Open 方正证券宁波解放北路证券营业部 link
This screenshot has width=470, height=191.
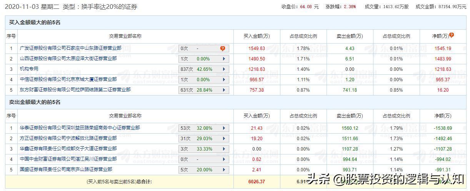tap(68, 138)
